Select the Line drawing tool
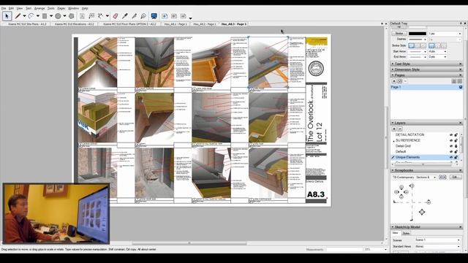468x263 pixels. pos(18,16)
